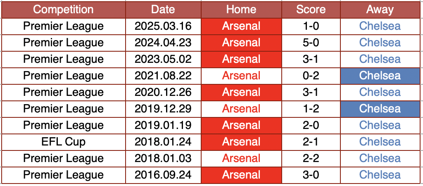Click Arsenal in the 2018.01.03 draw row
Image resolution: width=423 pixels, height=186 pixels.
(241, 158)
